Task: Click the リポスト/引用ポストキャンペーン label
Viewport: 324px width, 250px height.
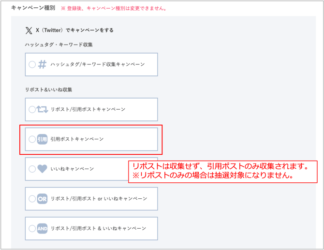Action: coord(88,109)
